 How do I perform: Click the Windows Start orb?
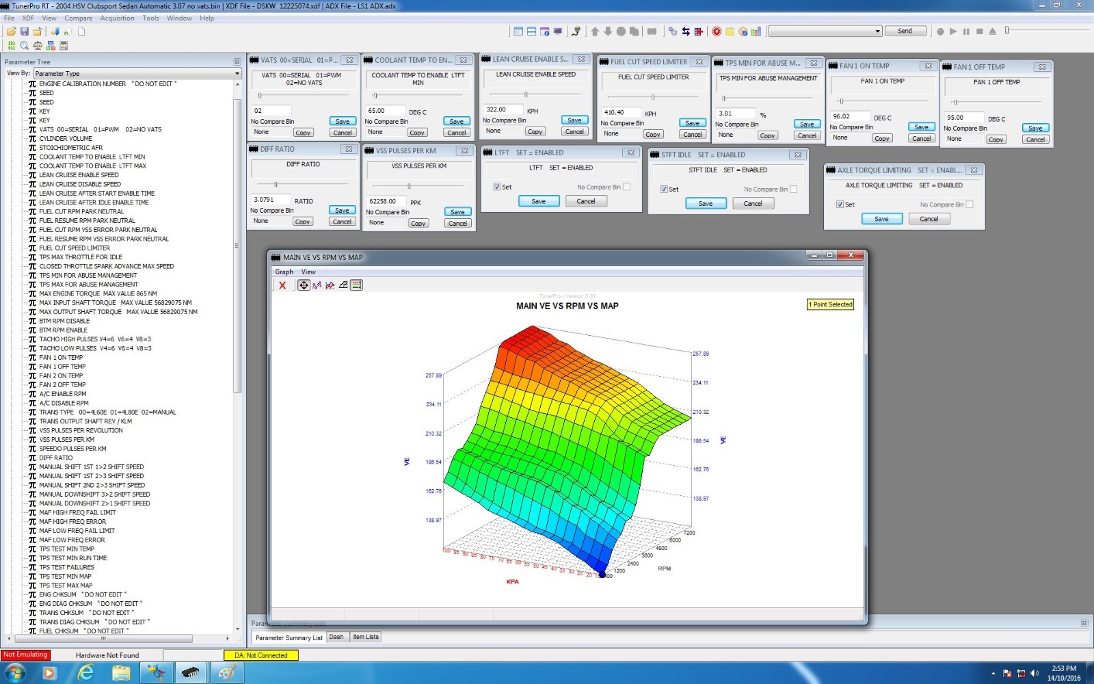click(15, 673)
